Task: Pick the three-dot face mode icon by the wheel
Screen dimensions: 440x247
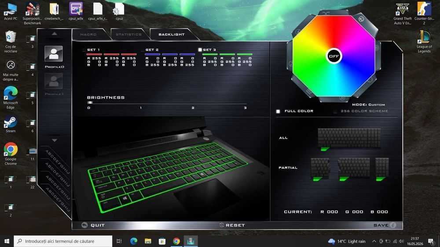Action: tap(361, 19)
